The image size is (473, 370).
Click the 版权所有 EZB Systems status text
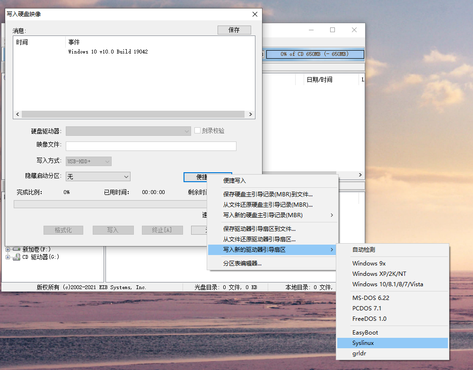coord(91,287)
